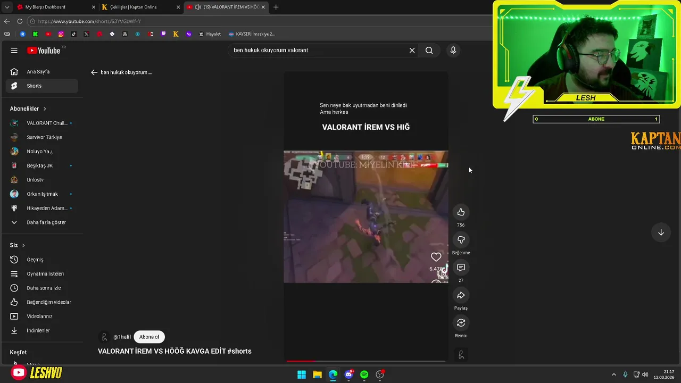Close the My Blerps Dashboard tab
This screenshot has width=681, height=383.
tap(94, 7)
